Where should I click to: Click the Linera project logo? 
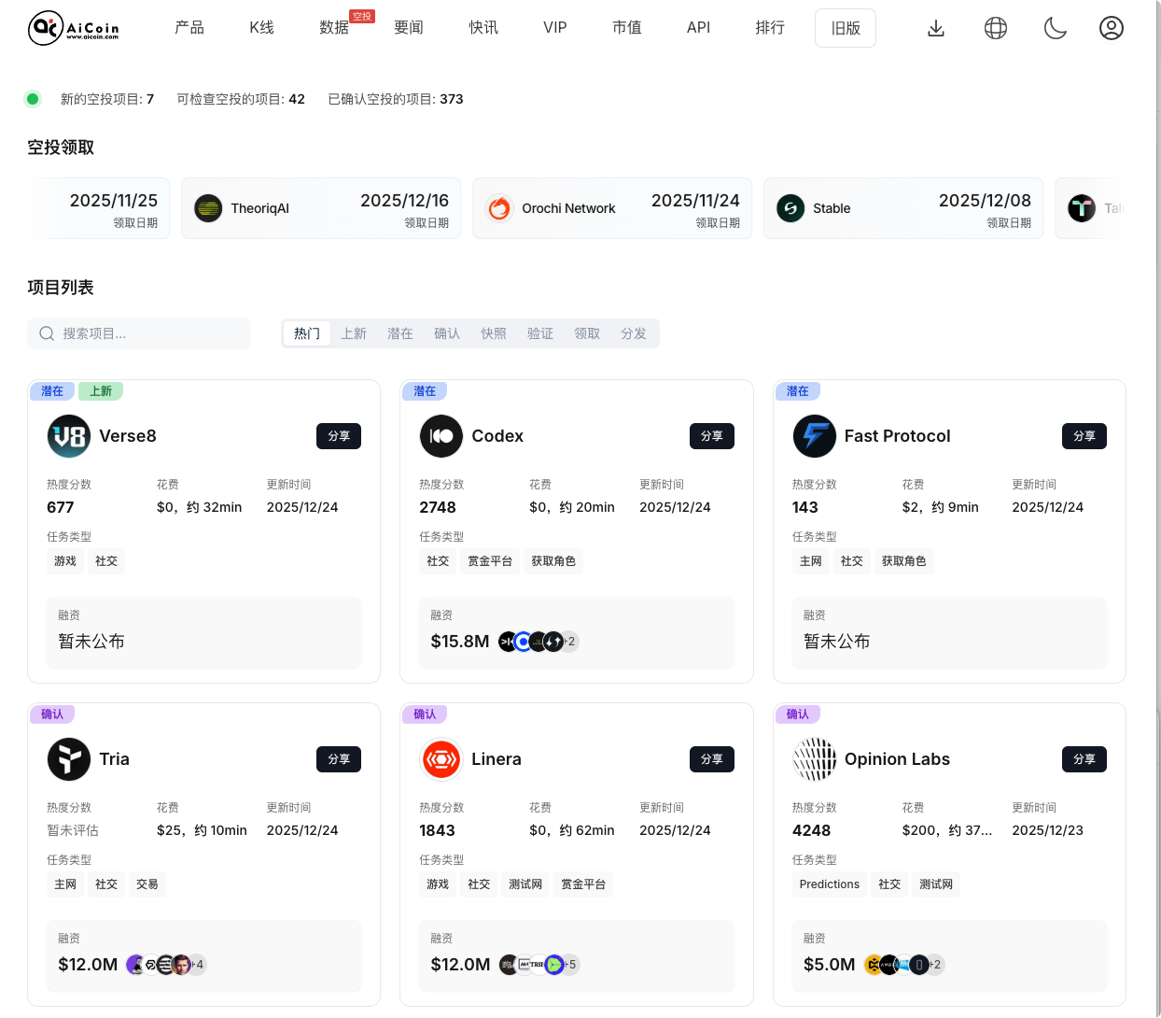pos(441,759)
